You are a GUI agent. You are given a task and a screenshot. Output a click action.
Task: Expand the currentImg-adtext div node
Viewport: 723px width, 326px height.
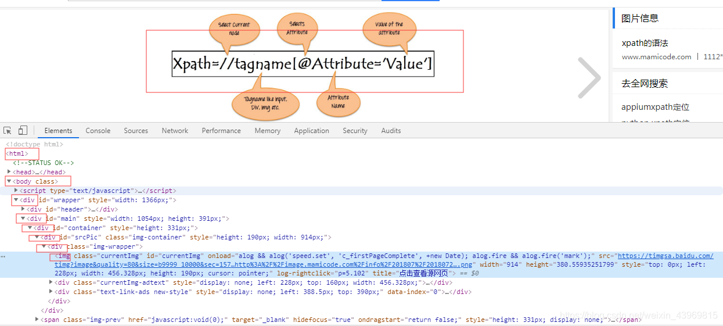(x=51, y=282)
